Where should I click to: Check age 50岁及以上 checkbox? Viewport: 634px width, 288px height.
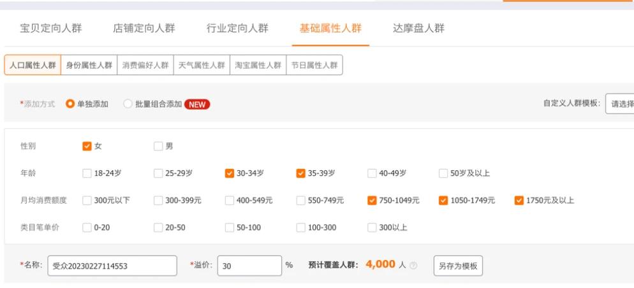click(x=443, y=173)
